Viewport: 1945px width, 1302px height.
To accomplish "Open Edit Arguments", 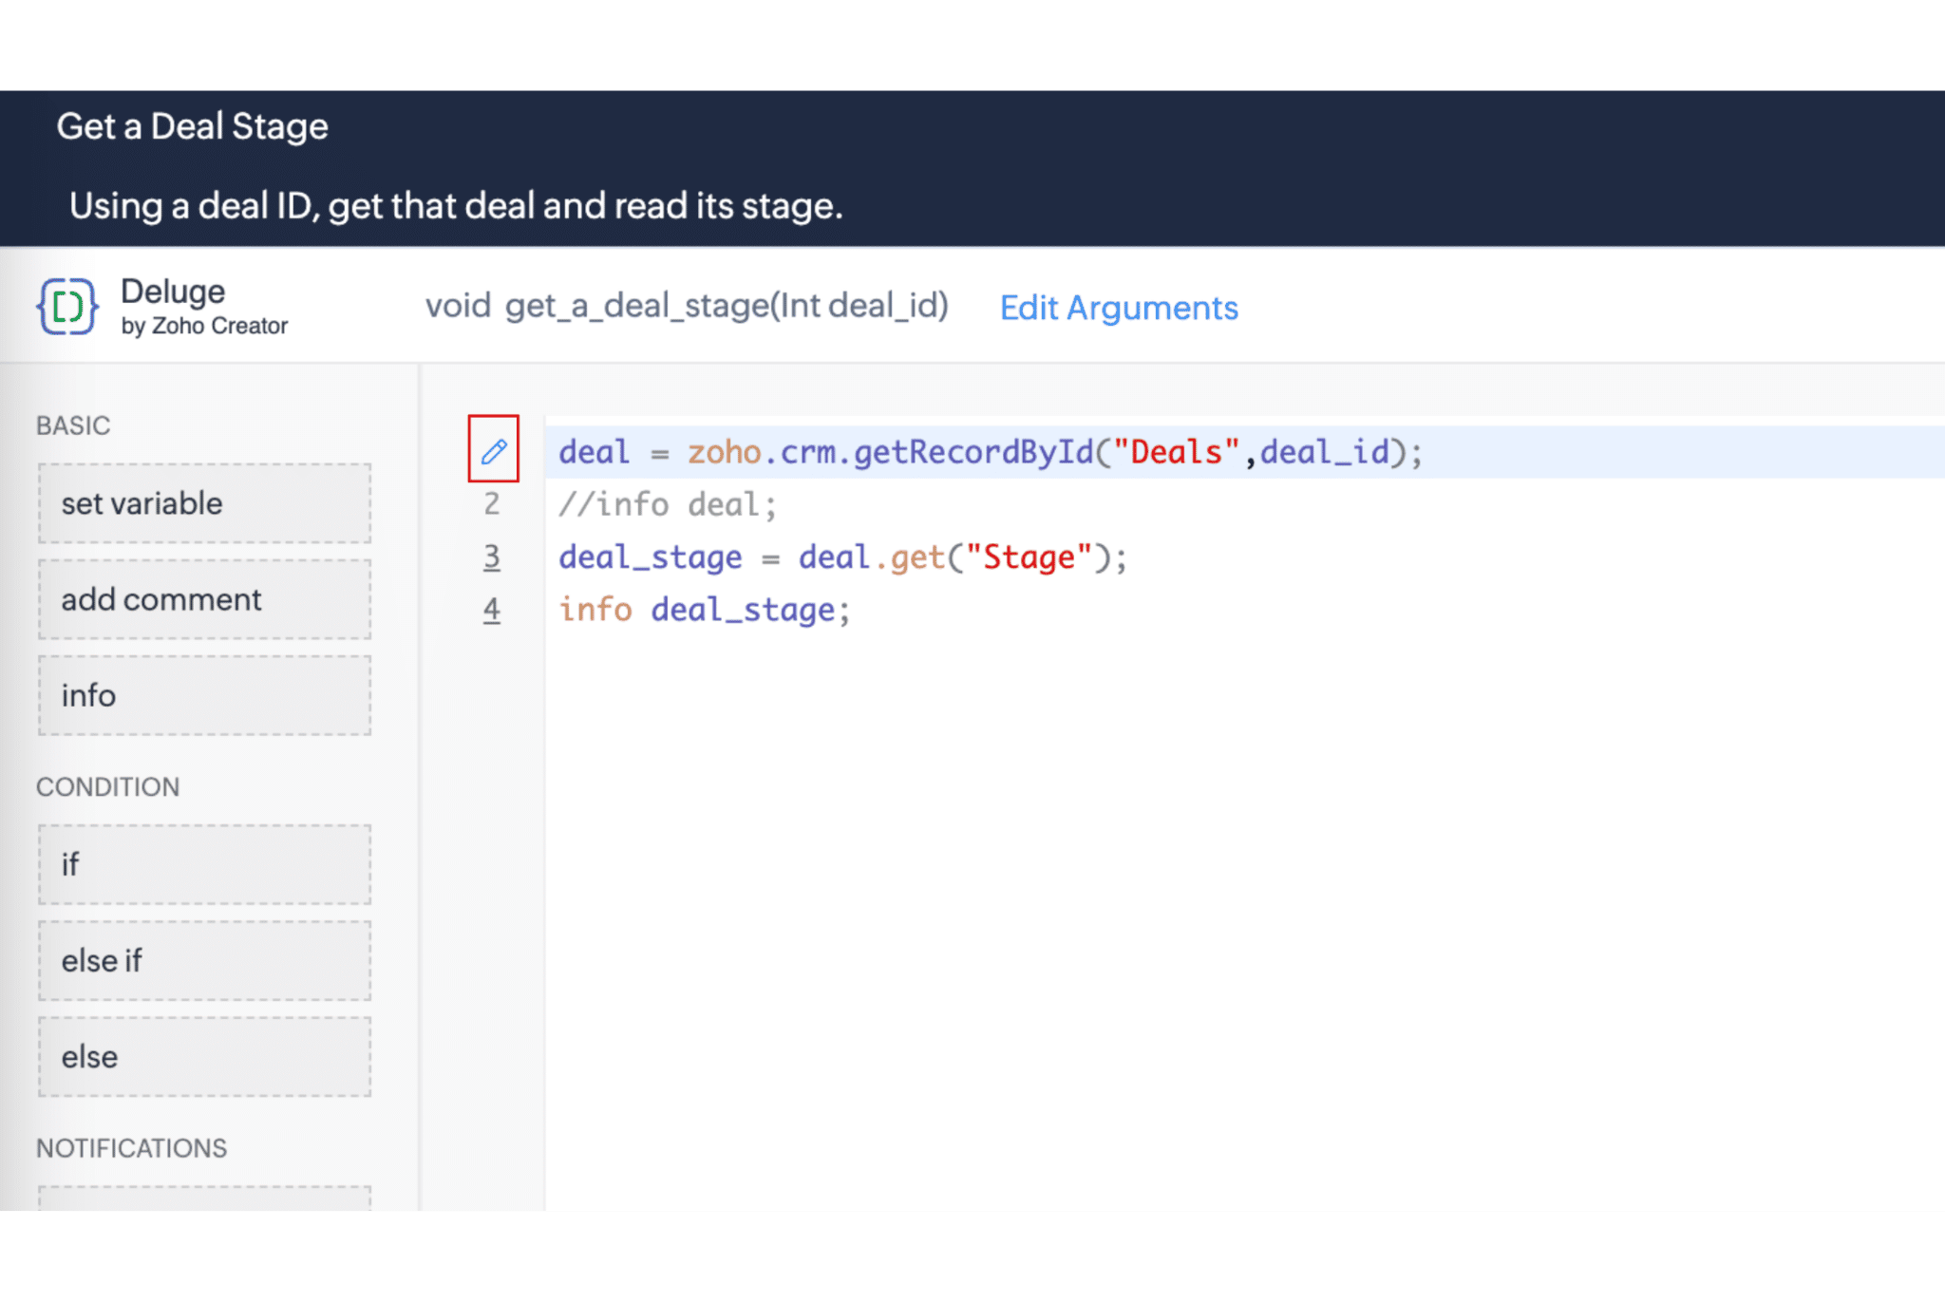I will pos(1118,308).
